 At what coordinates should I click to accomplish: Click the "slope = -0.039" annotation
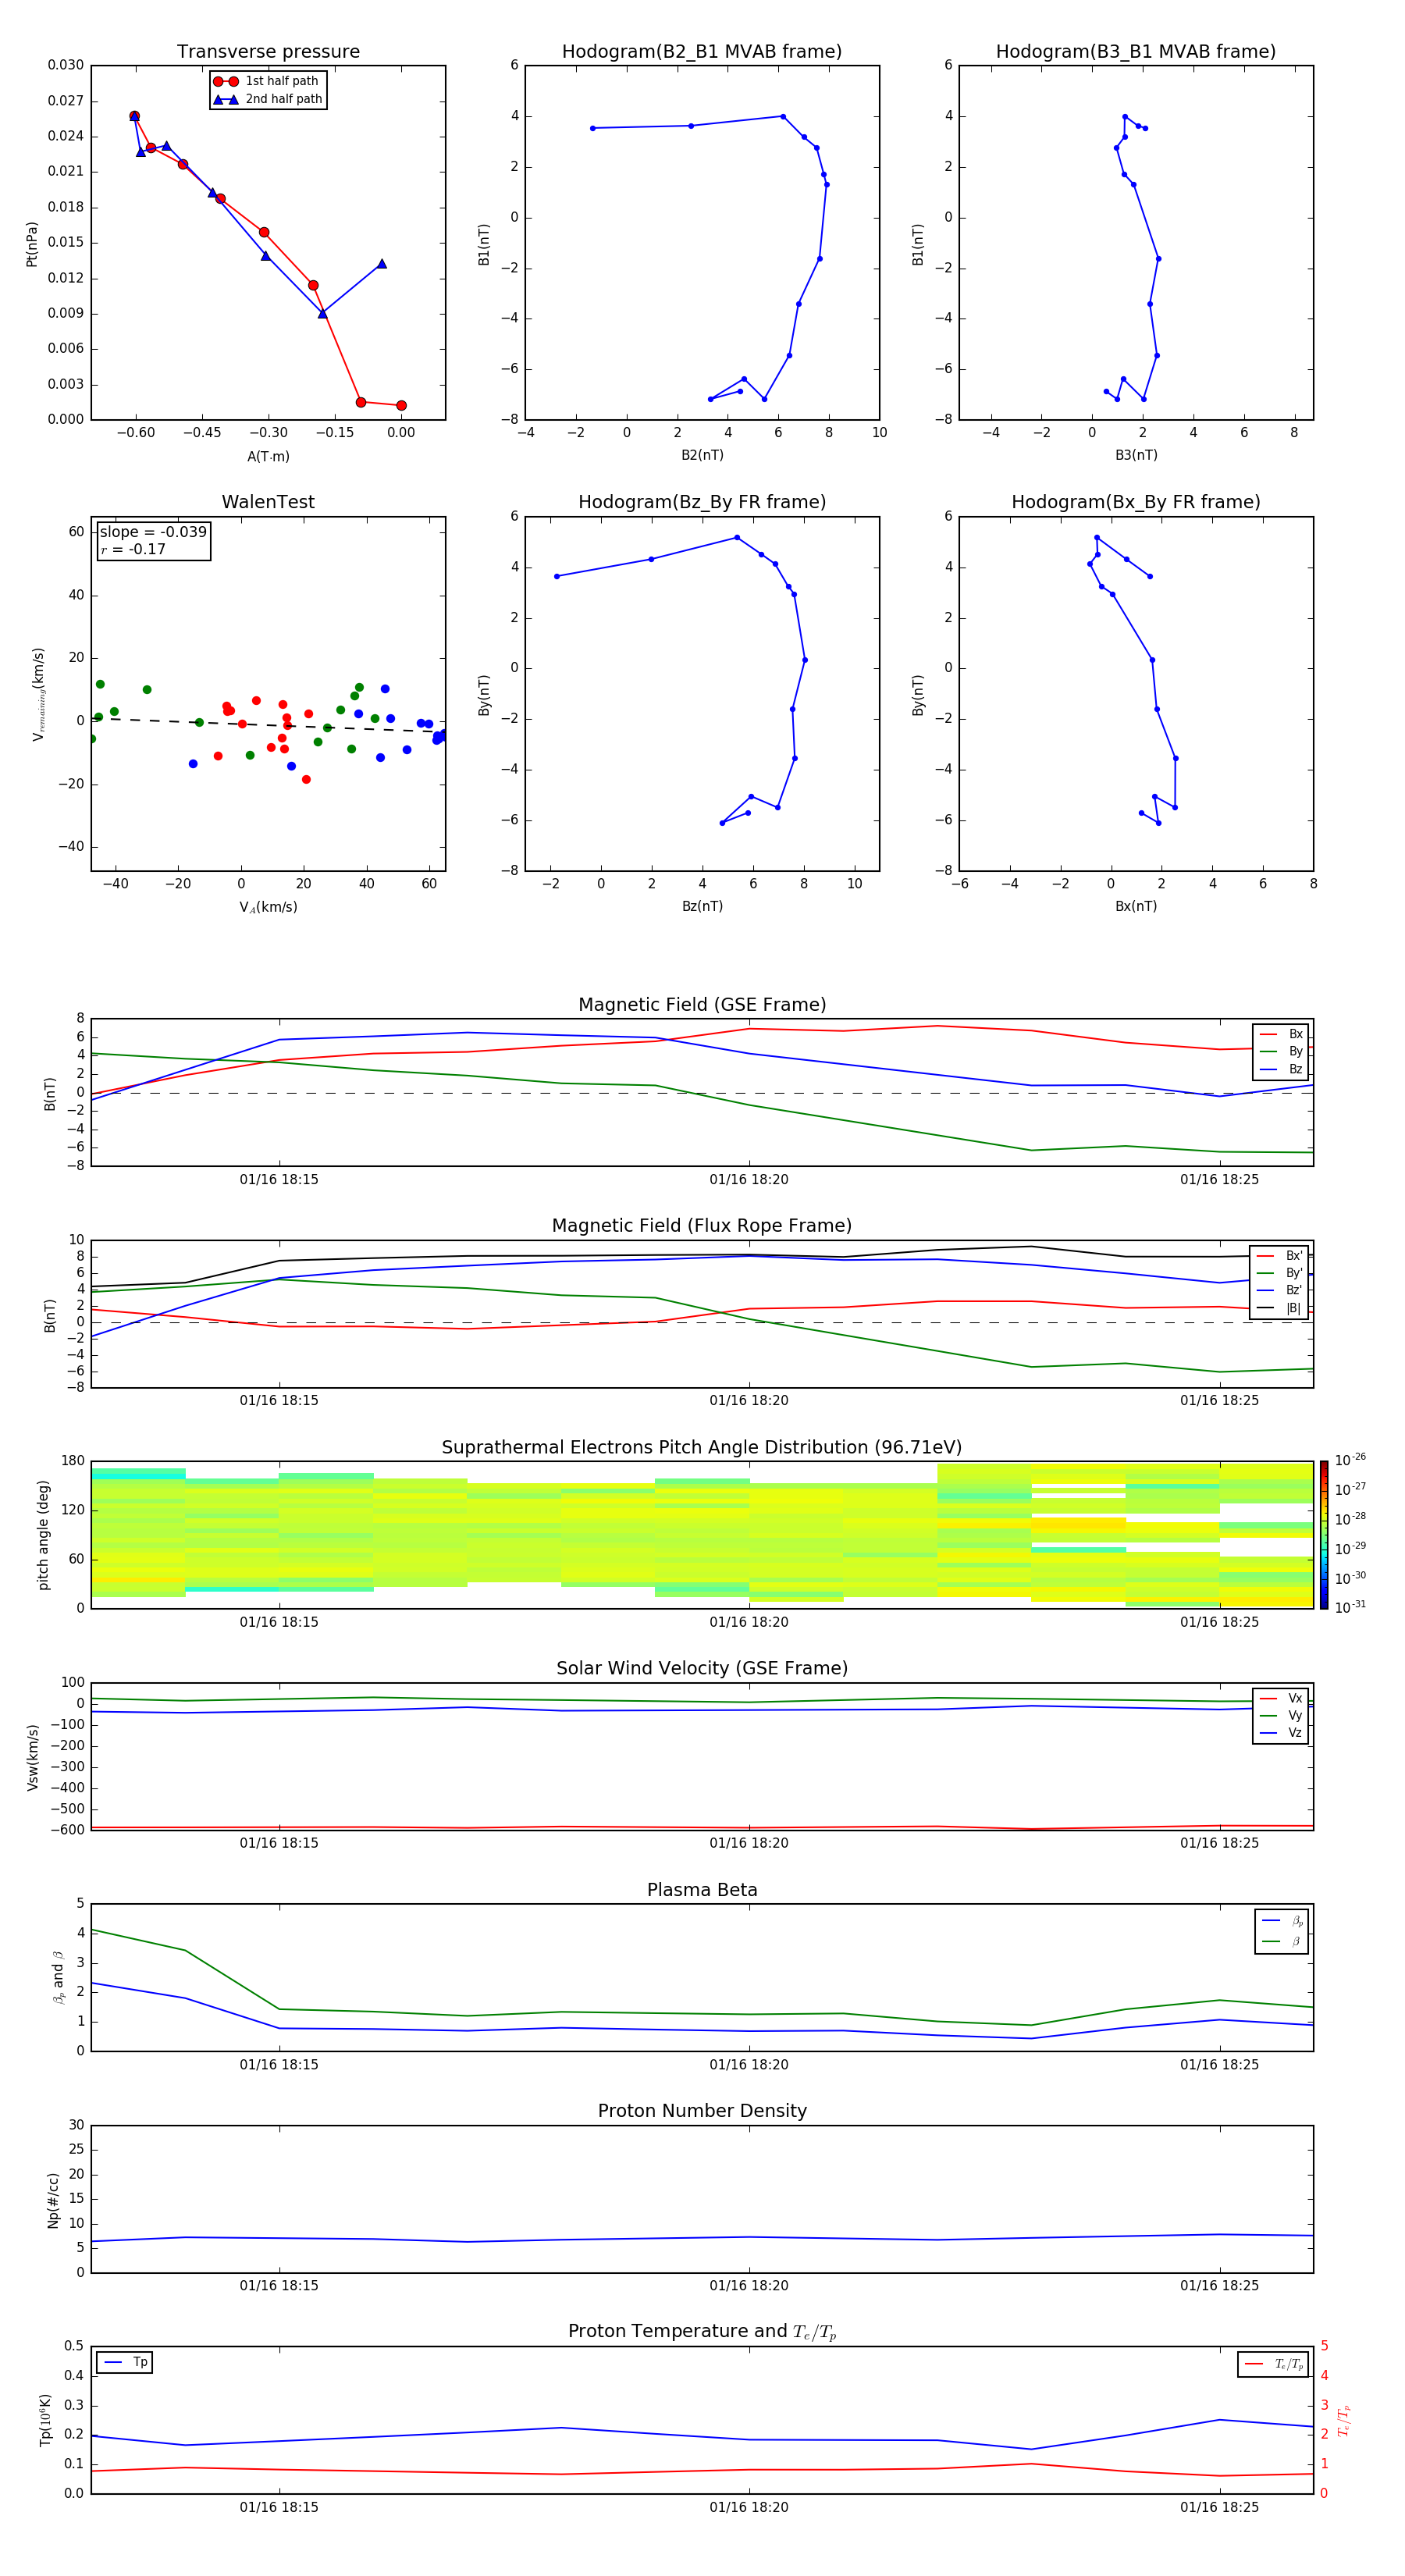[153, 532]
